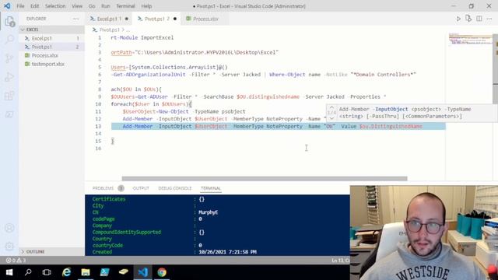Show the Problems panel tab
This screenshot has height=280, width=498.
pos(103,188)
